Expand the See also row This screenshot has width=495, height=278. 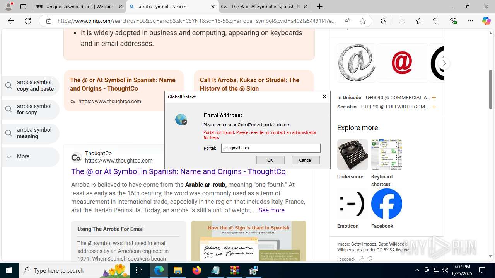pos(434,107)
